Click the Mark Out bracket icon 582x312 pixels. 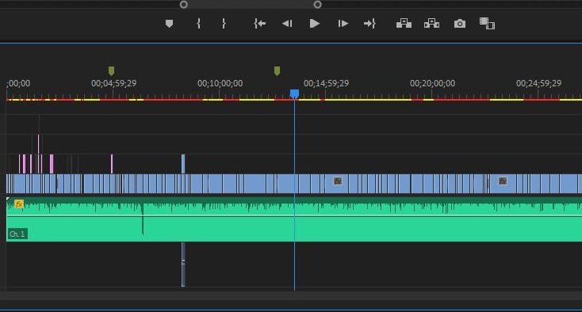coord(224,24)
